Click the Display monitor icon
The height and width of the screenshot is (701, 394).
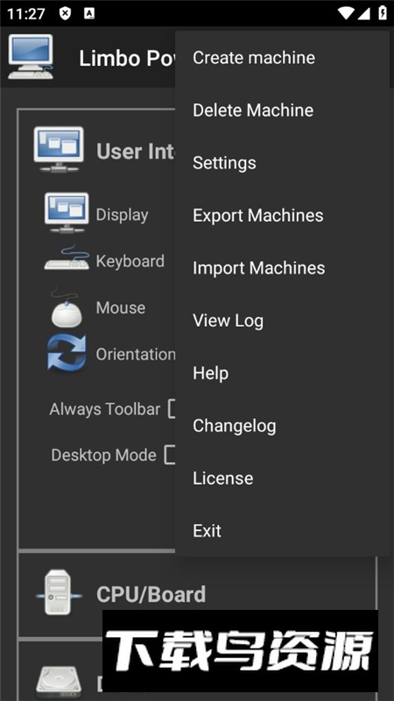(x=67, y=213)
